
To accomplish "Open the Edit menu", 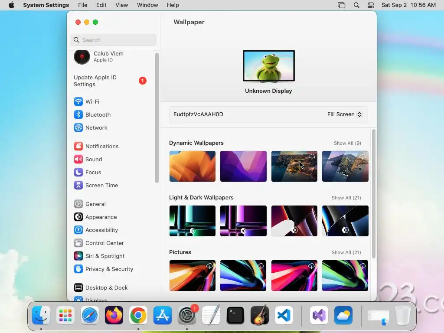I will (101, 5).
